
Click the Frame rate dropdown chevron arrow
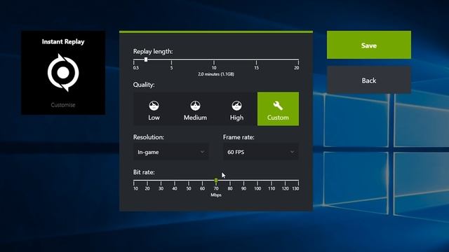click(292, 152)
